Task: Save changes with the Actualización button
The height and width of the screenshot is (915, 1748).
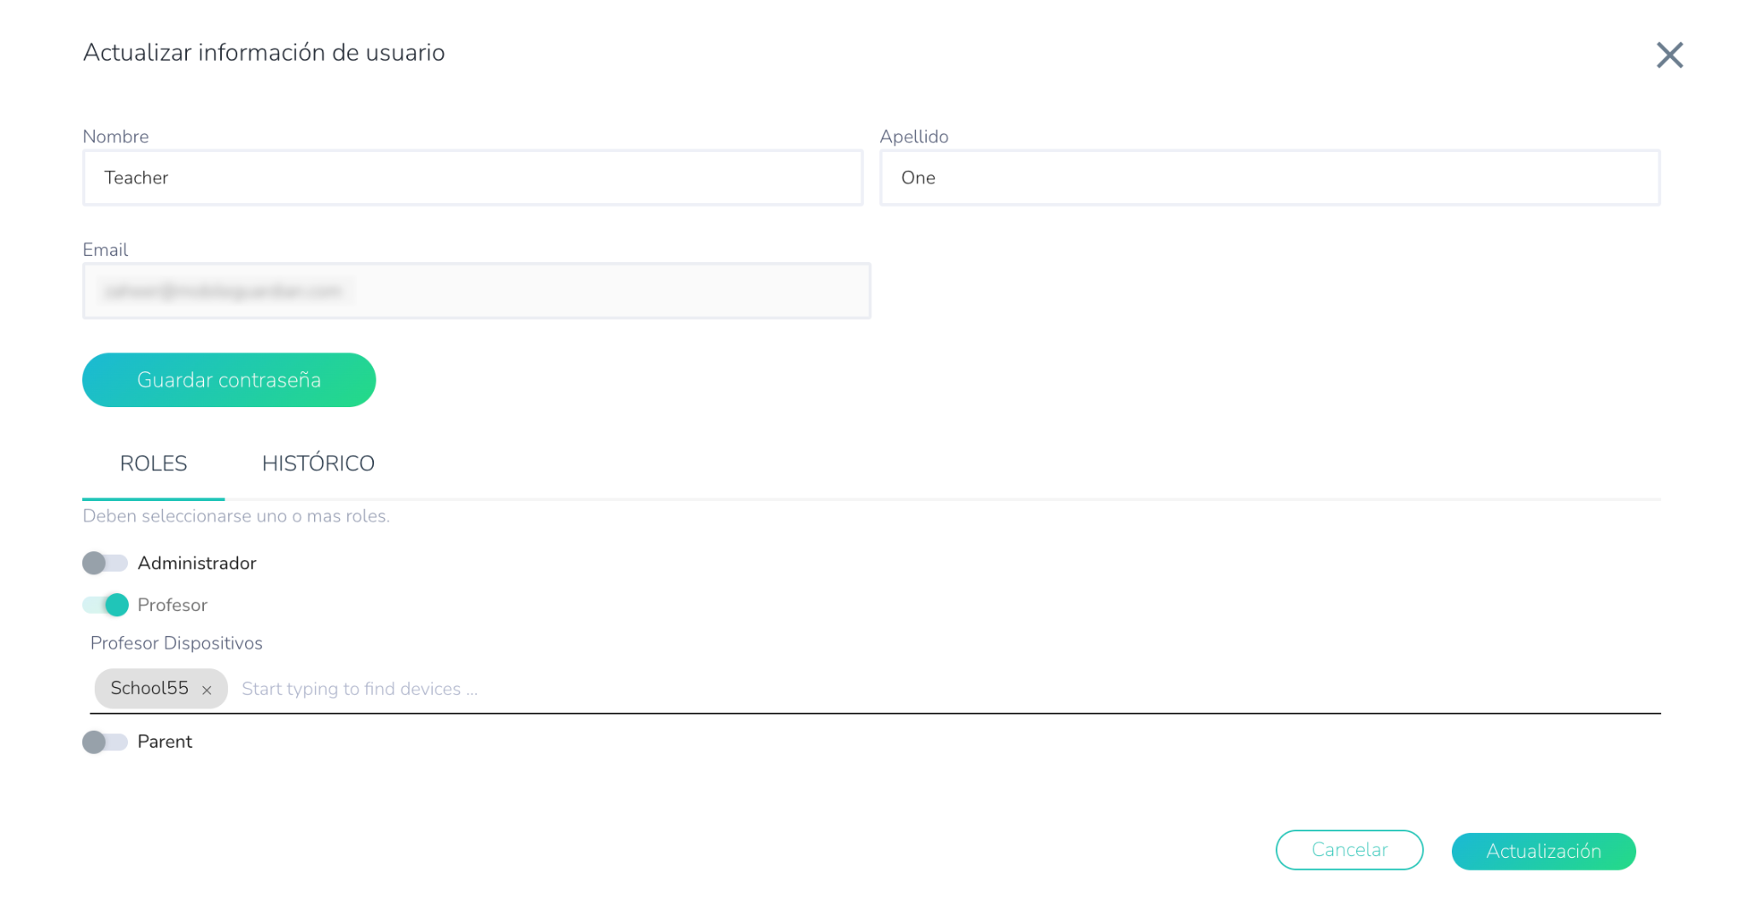Action: point(1542,851)
